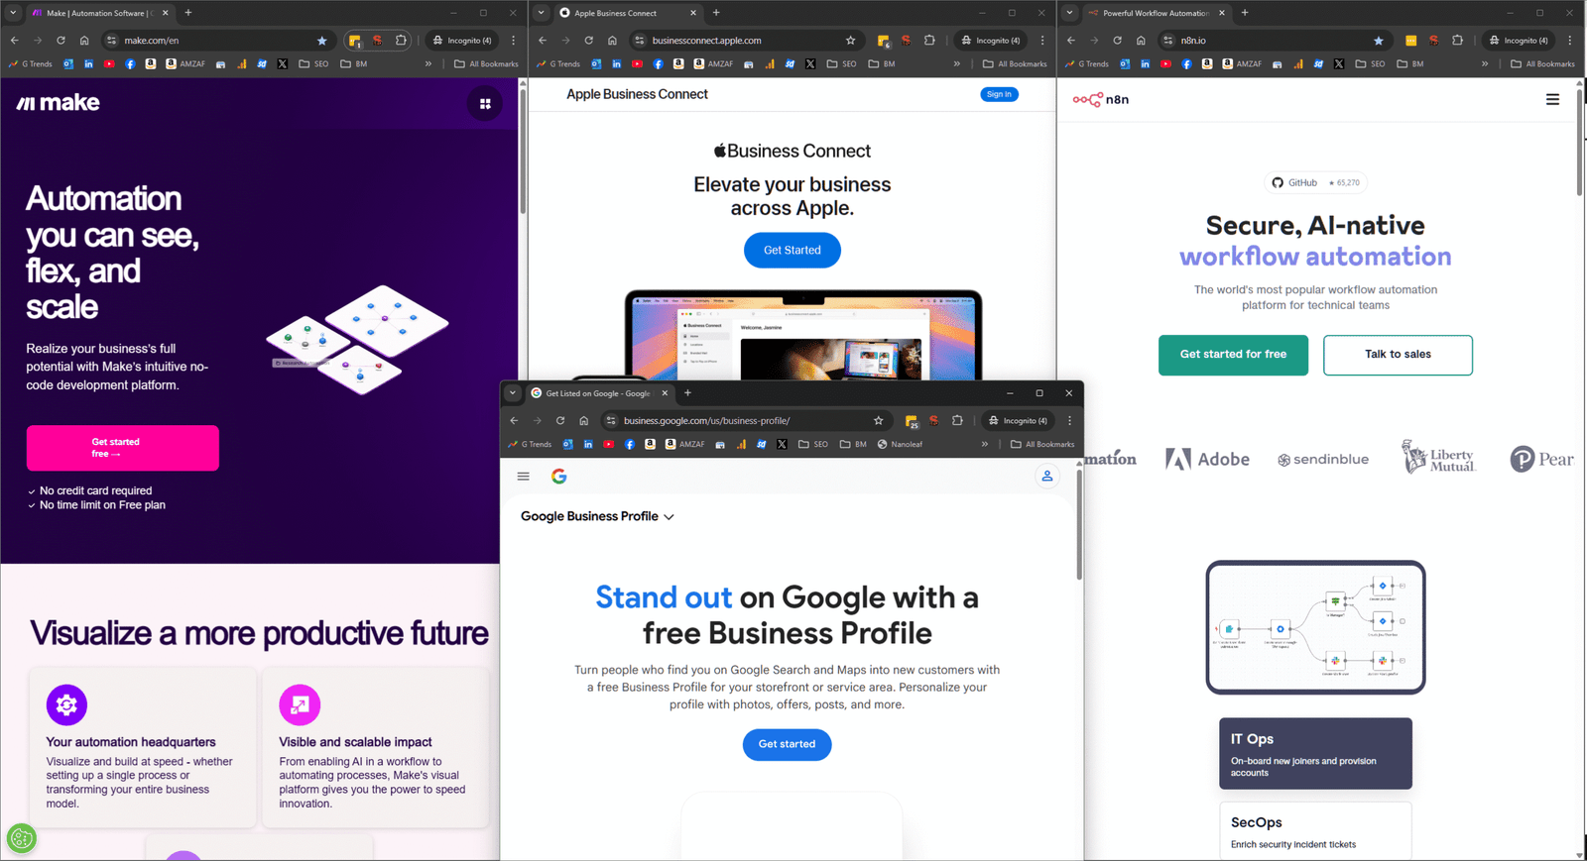Open n8n GitHub stars badge
The height and width of the screenshot is (861, 1587).
pos(1315,182)
